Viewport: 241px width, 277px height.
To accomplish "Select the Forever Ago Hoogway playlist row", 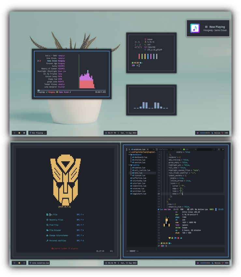I will pos(56,64).
